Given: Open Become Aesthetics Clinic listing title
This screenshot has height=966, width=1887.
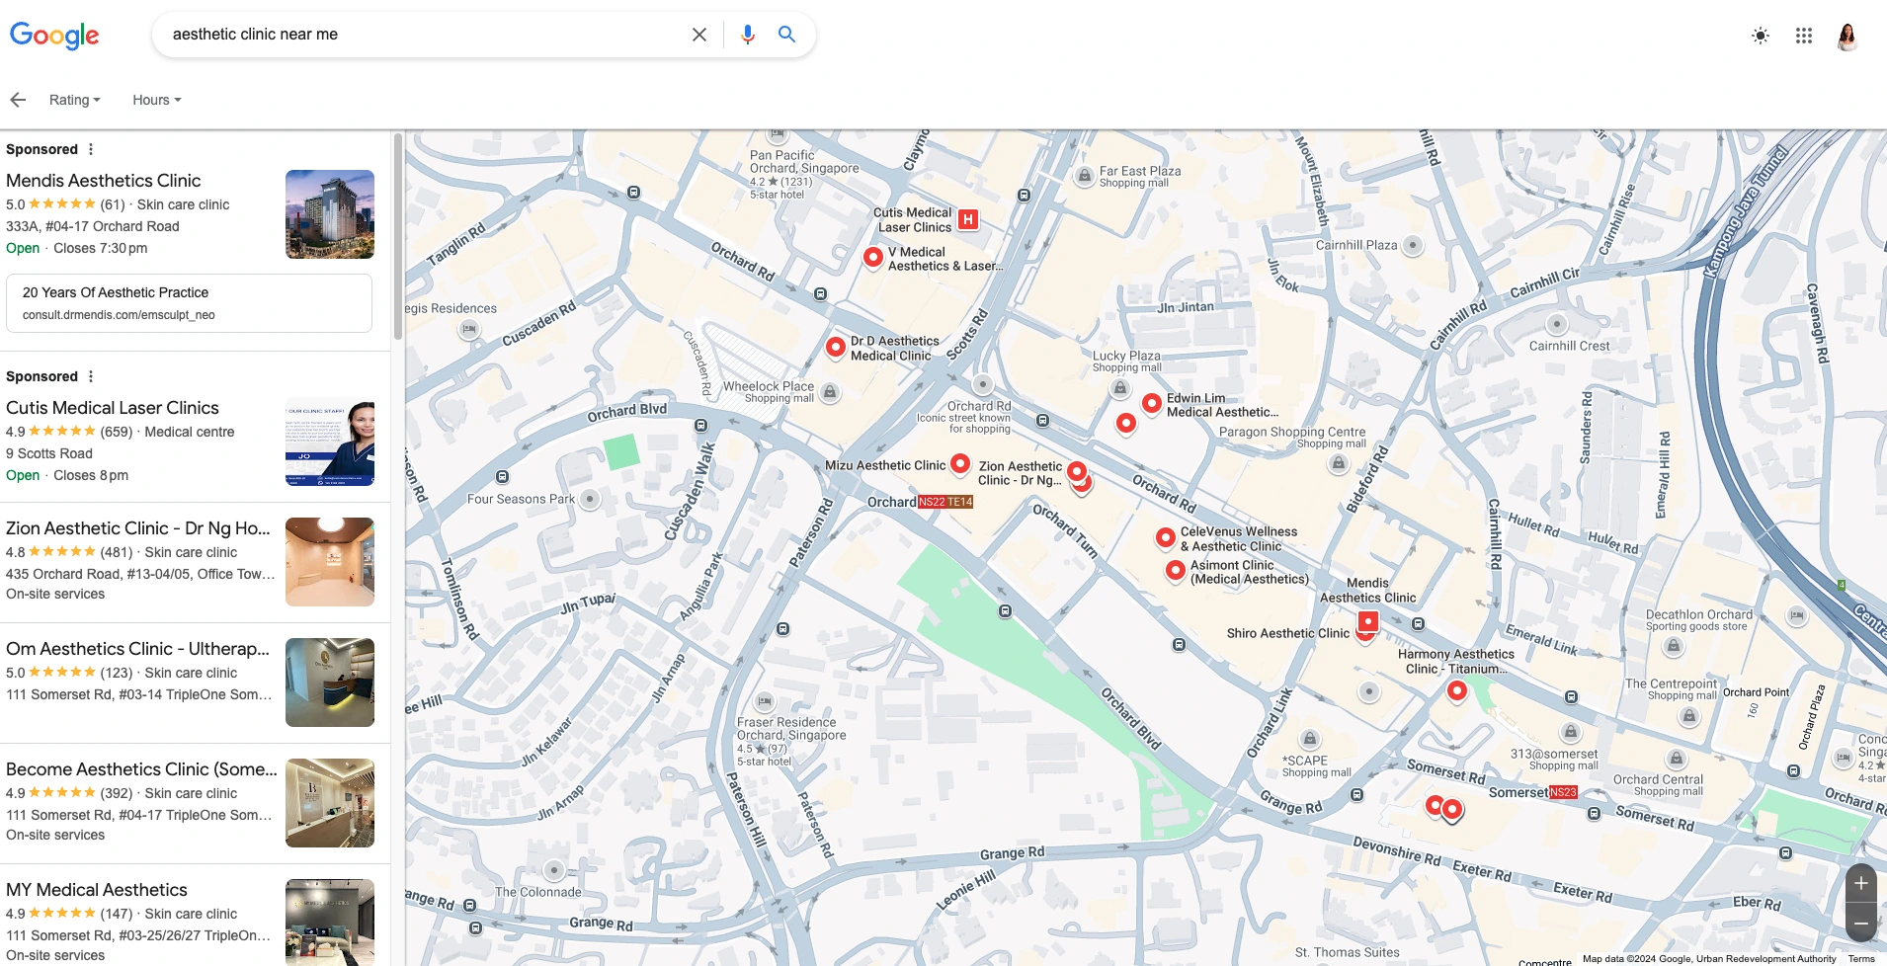Looking at the screenshot, I should pyautogui.click(x=141, y=769).
